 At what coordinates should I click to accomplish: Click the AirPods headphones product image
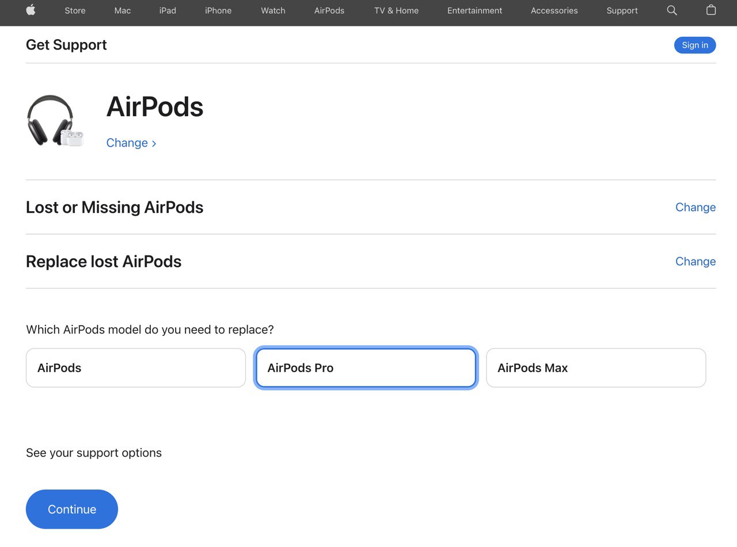click(x=55, y=121)
